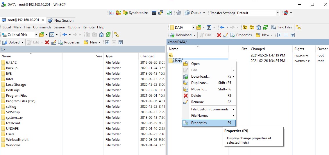Image resolution: width=329 pixels, height=155 pixels.
Task: Go back in the local panel history
Action: click(x=65, y=35)
